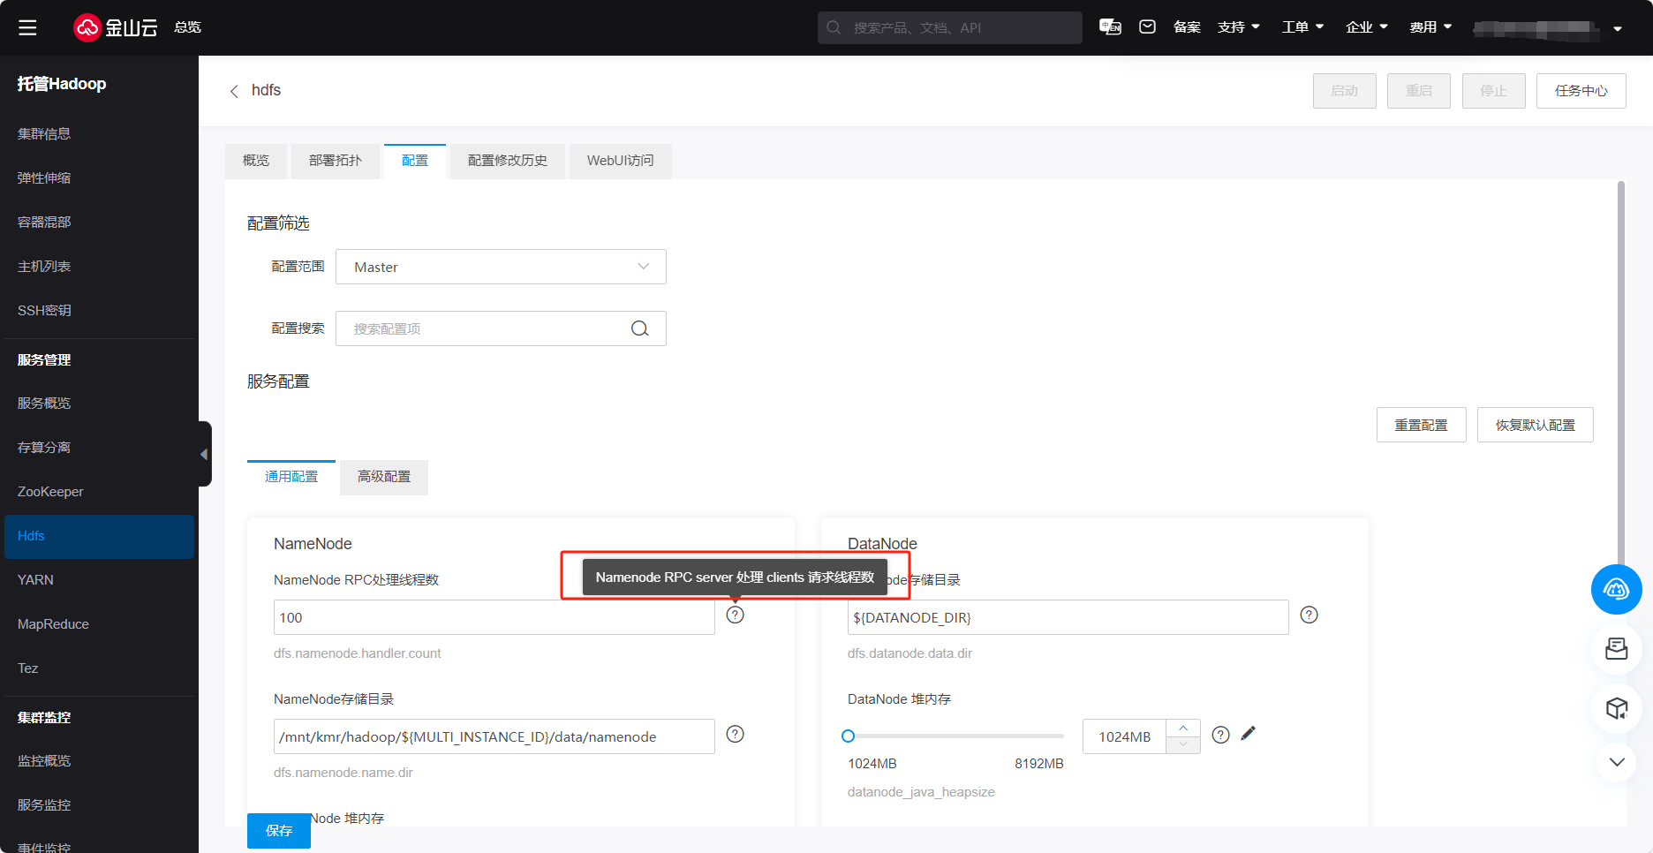Click the DataNode heap memory slider handle
1653x853 pixels.
point(848,736)
